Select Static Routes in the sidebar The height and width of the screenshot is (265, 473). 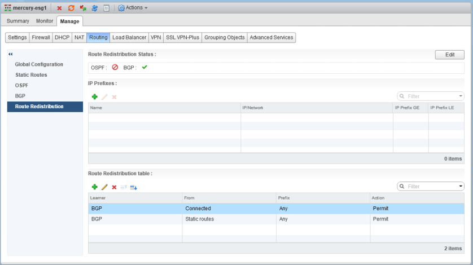(31, 75)
